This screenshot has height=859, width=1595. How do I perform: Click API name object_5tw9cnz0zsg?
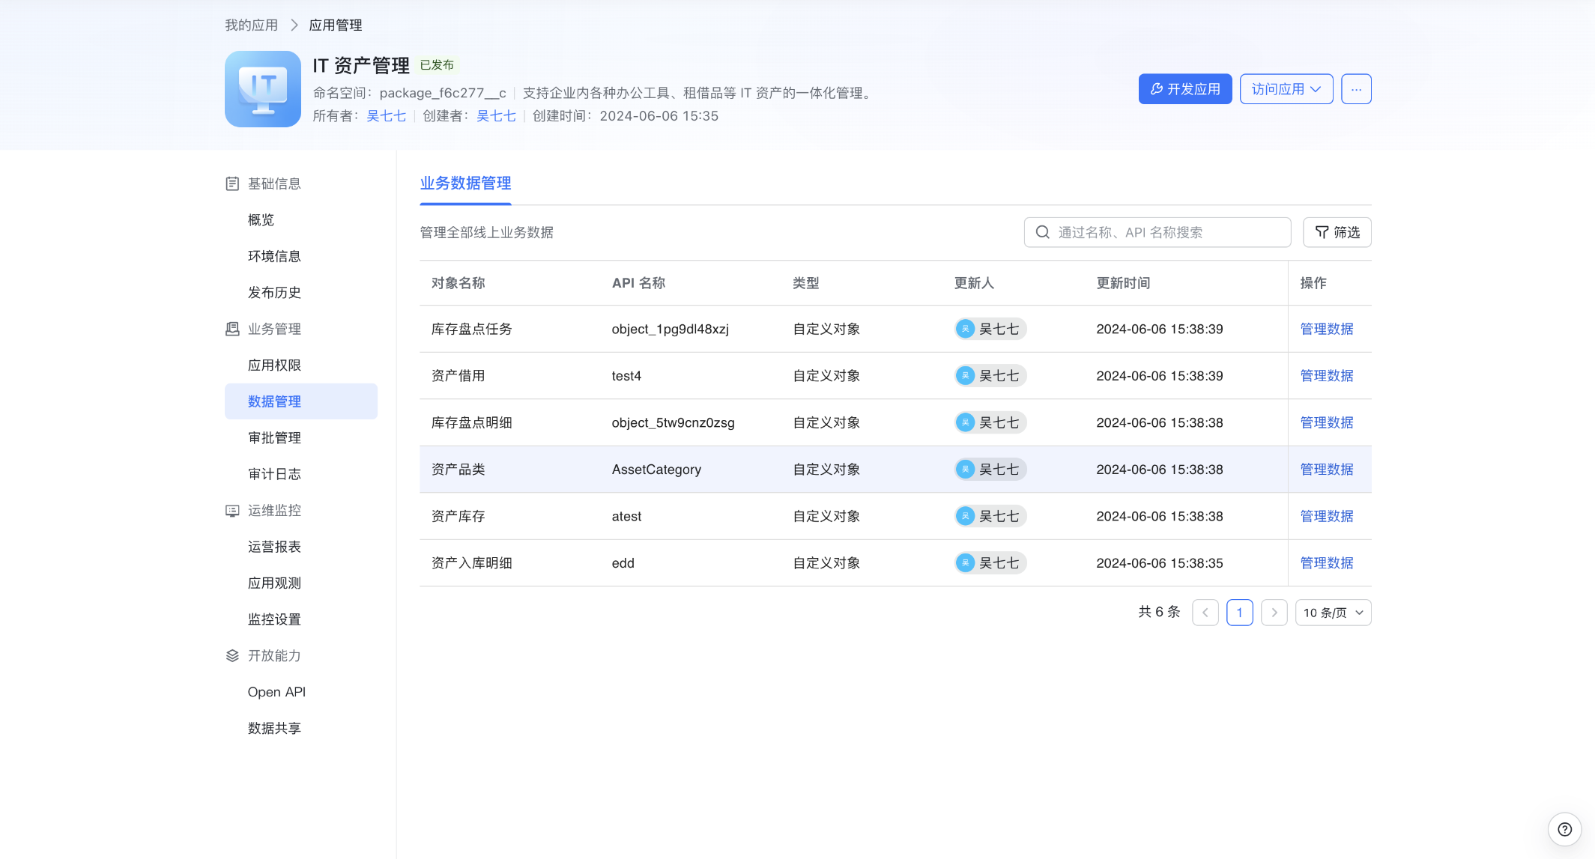(673, 422)
